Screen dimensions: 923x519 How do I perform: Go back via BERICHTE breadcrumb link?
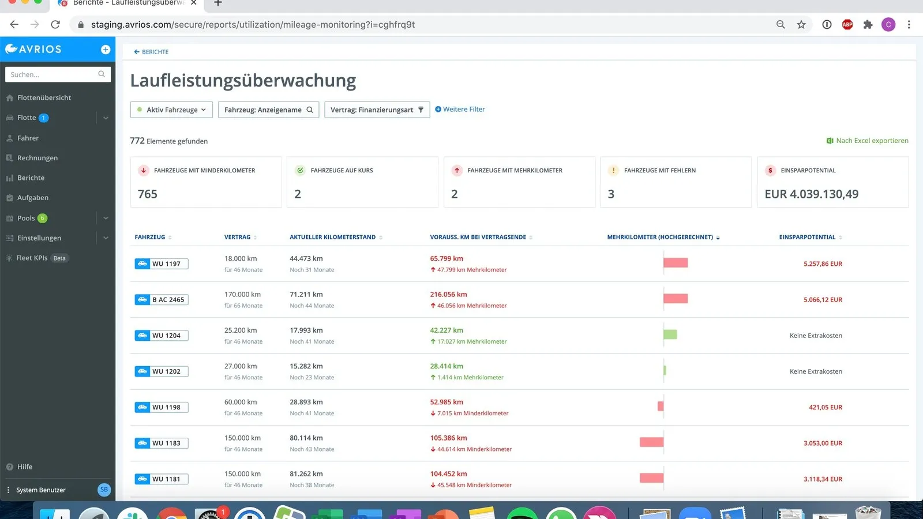[151, 52]
